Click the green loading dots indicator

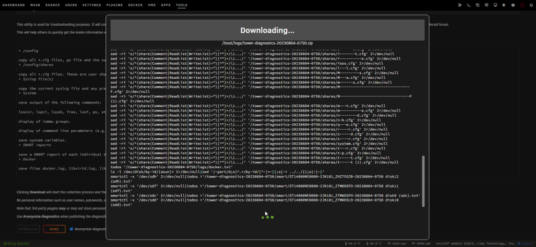click(267, 218)
